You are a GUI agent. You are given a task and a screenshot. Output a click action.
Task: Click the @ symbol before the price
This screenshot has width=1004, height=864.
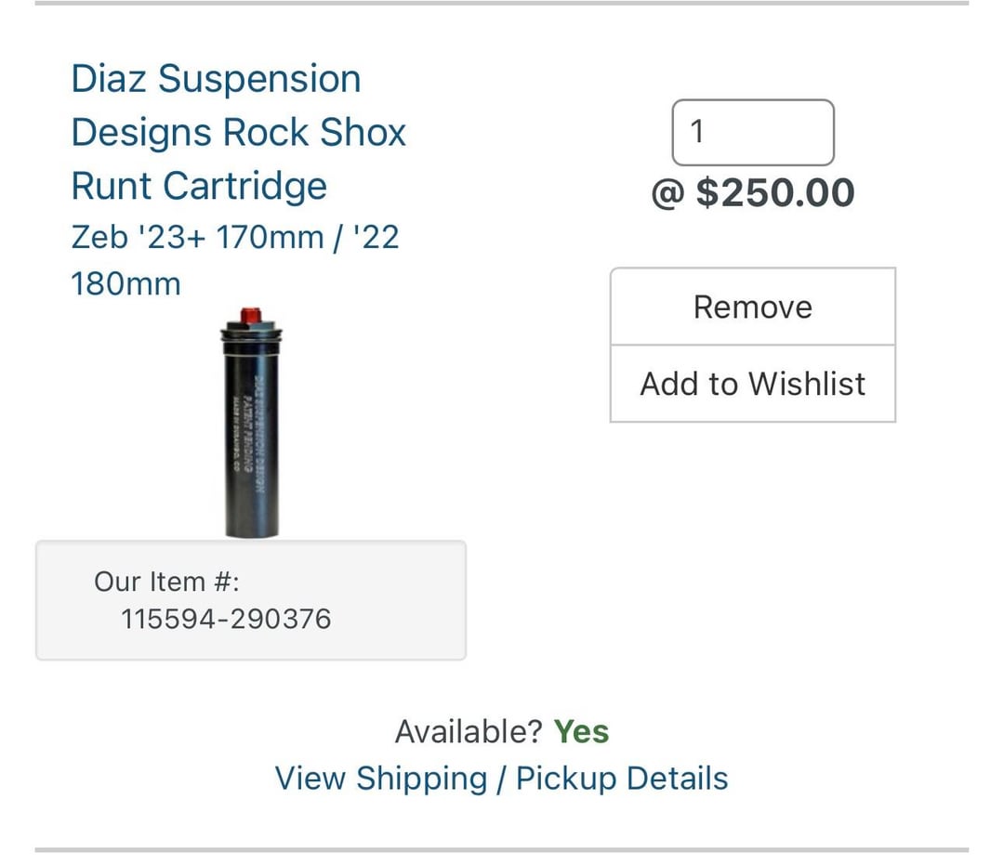[x=667, y=193]
